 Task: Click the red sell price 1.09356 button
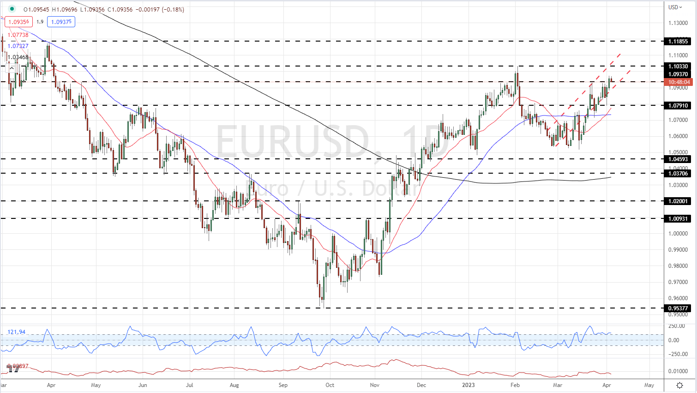pos(18,22)
